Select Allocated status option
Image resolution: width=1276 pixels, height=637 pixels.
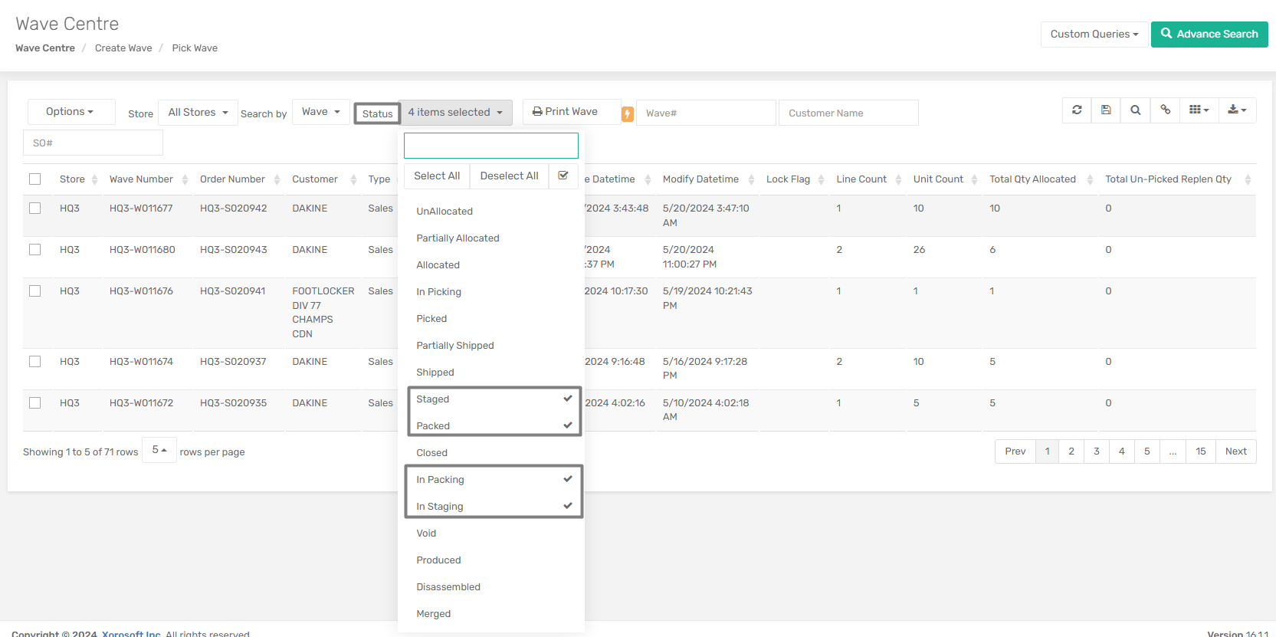coord(491,264)
